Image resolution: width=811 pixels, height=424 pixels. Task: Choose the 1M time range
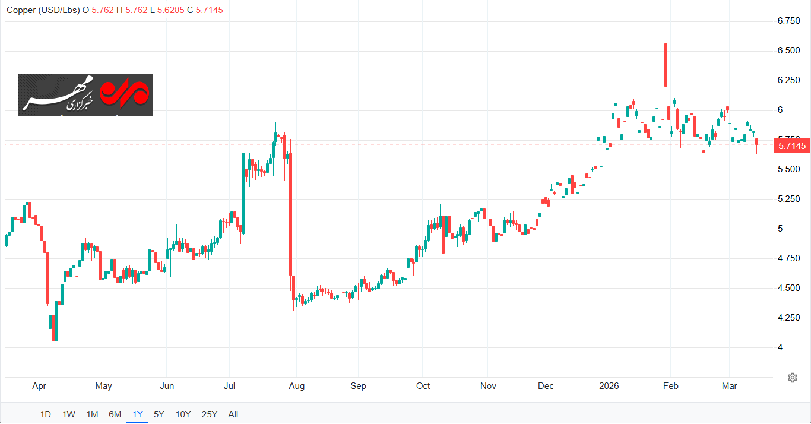point(92,414)
